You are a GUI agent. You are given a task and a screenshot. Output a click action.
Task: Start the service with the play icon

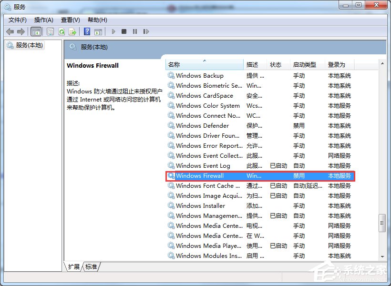coord(113,31)
